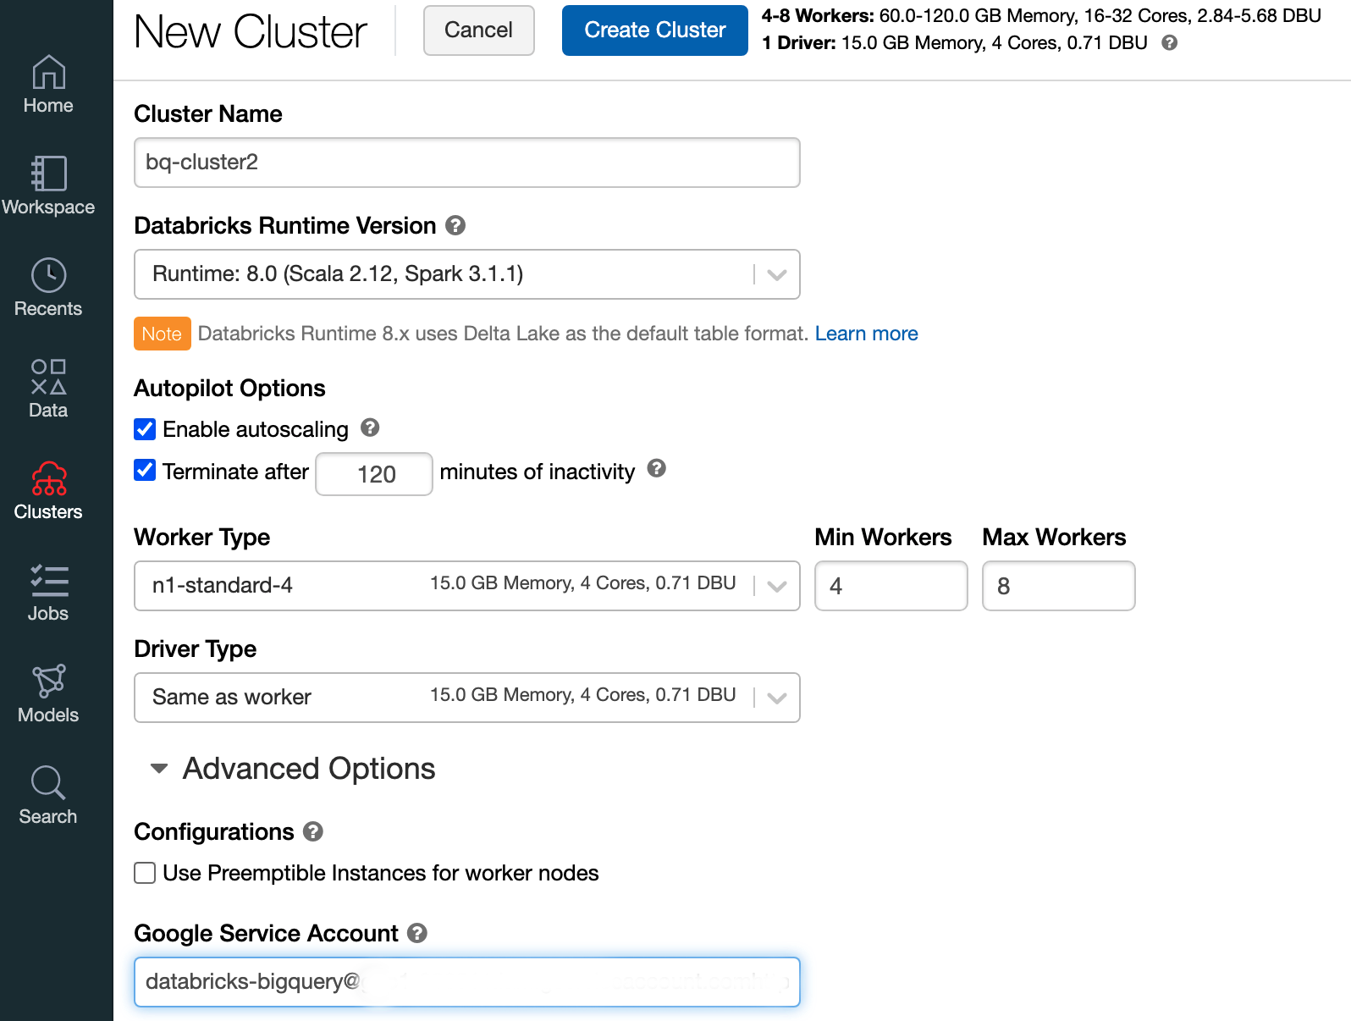Image resolution: width=1351 pixels, height=1021 pixels.
Task: Follow the Learn more link
Action: coord(866,334)
